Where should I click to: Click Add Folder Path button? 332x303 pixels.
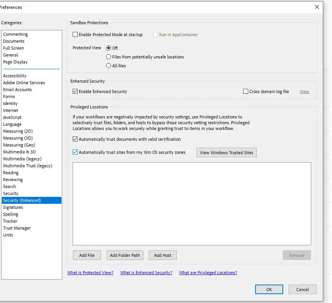[125, 255]
